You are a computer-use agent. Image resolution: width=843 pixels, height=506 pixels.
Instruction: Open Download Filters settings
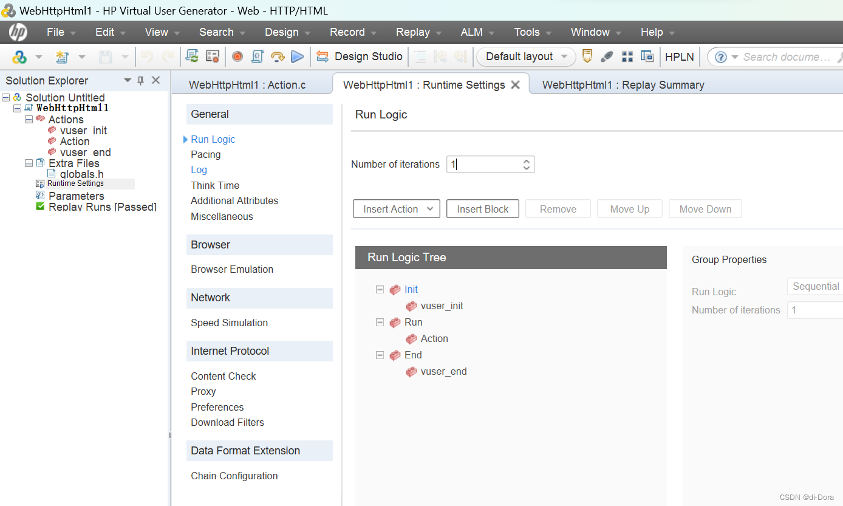[x=227, y=422]
